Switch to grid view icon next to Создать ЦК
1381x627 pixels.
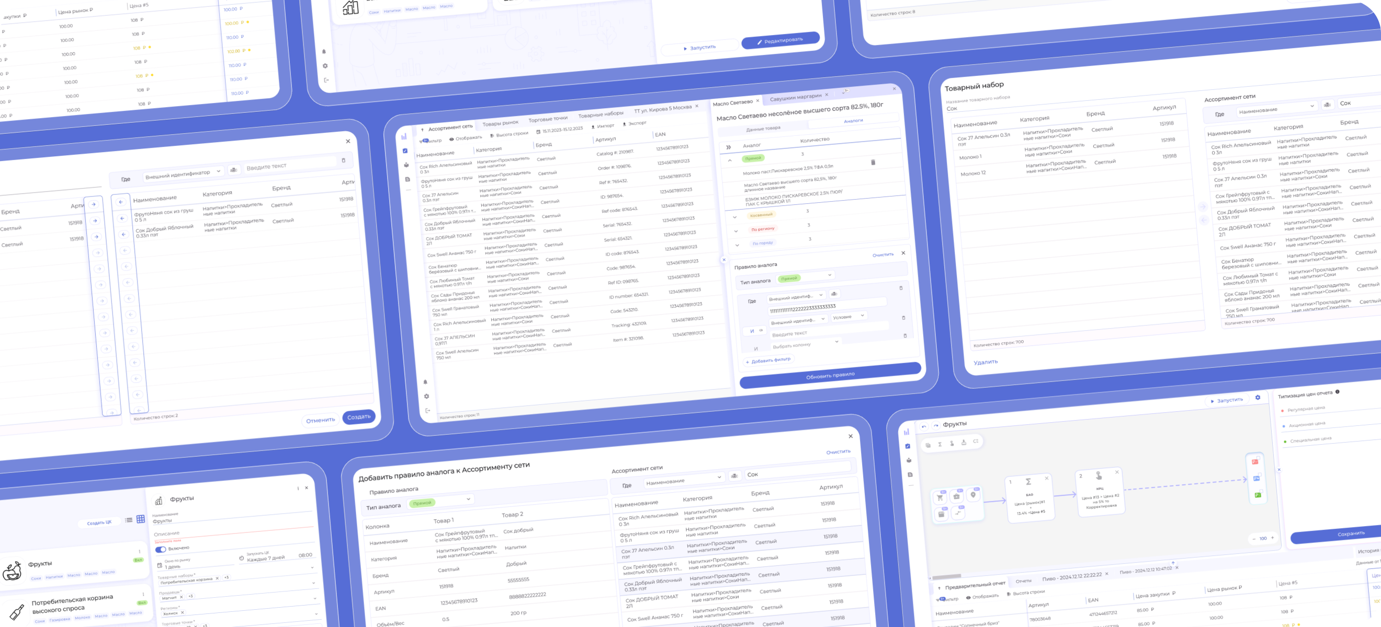tap(141, 519)
